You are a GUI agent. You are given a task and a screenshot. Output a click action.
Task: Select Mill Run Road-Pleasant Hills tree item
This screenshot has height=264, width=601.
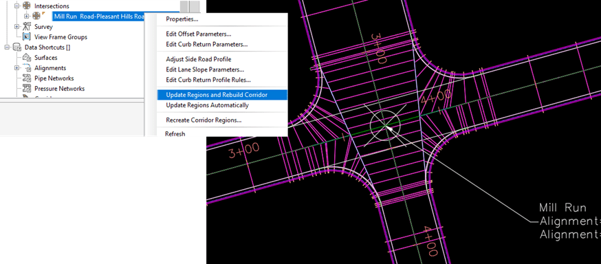pyautogui.click(x=99, y=16)
